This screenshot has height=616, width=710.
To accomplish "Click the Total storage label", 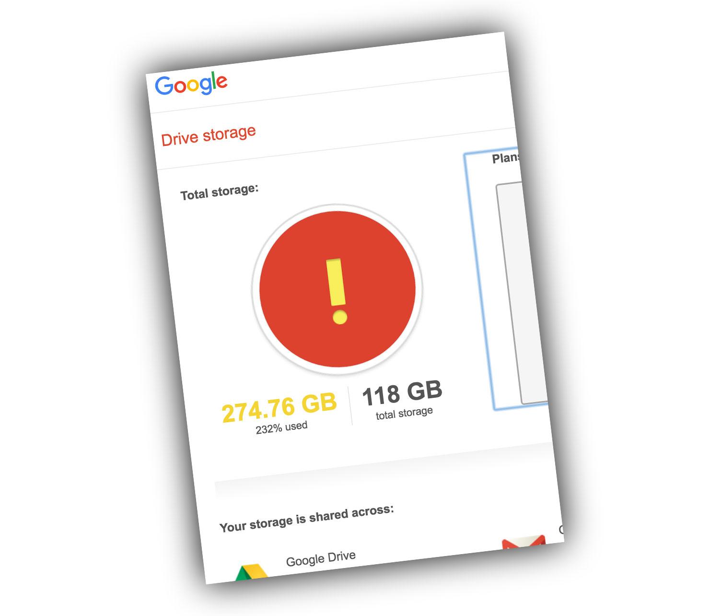I will (220, 192).
